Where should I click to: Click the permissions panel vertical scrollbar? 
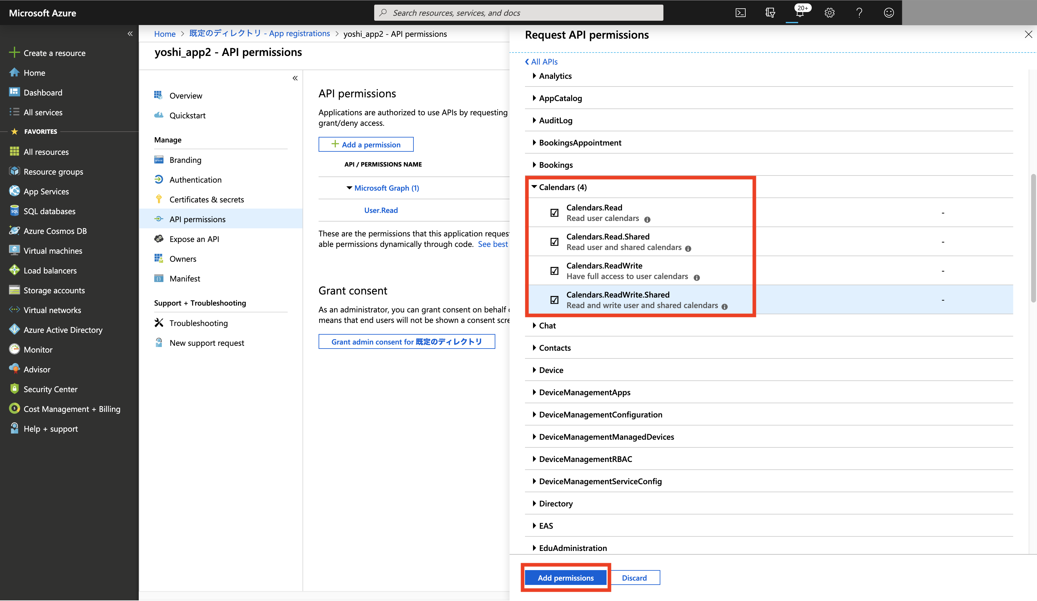point(1033,238)
